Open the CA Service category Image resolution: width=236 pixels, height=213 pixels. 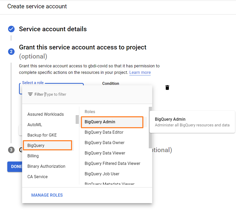[x=37, y=177]
